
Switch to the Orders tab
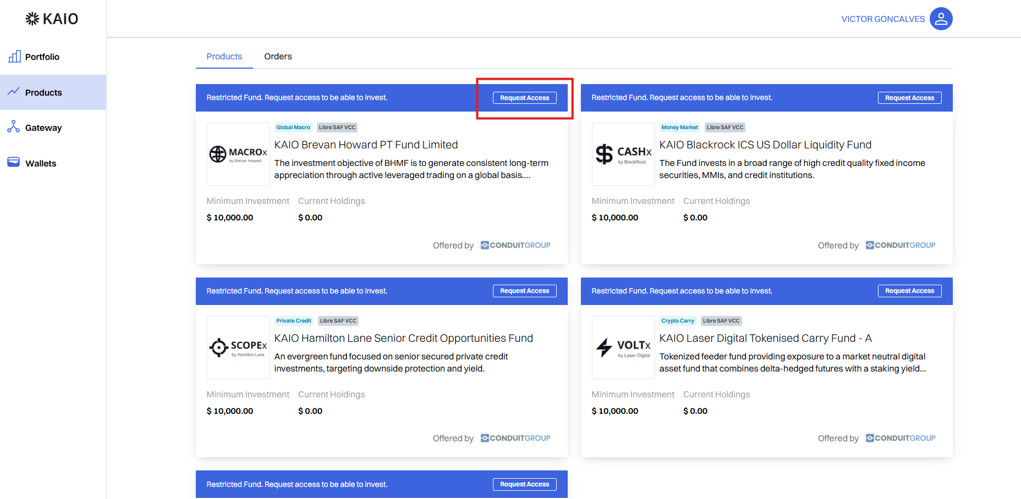278,57
